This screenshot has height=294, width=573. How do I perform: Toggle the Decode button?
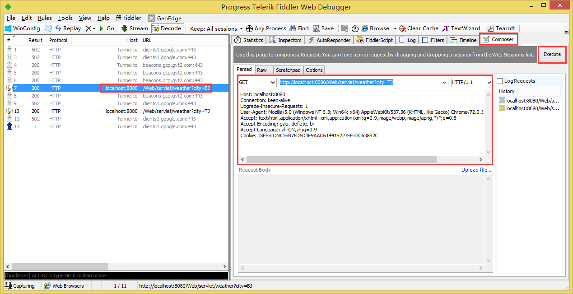pyautogui.click(x=168, y=28)
